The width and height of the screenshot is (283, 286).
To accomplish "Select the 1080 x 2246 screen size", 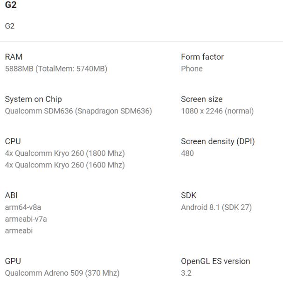I will click(x=217, y=111).
